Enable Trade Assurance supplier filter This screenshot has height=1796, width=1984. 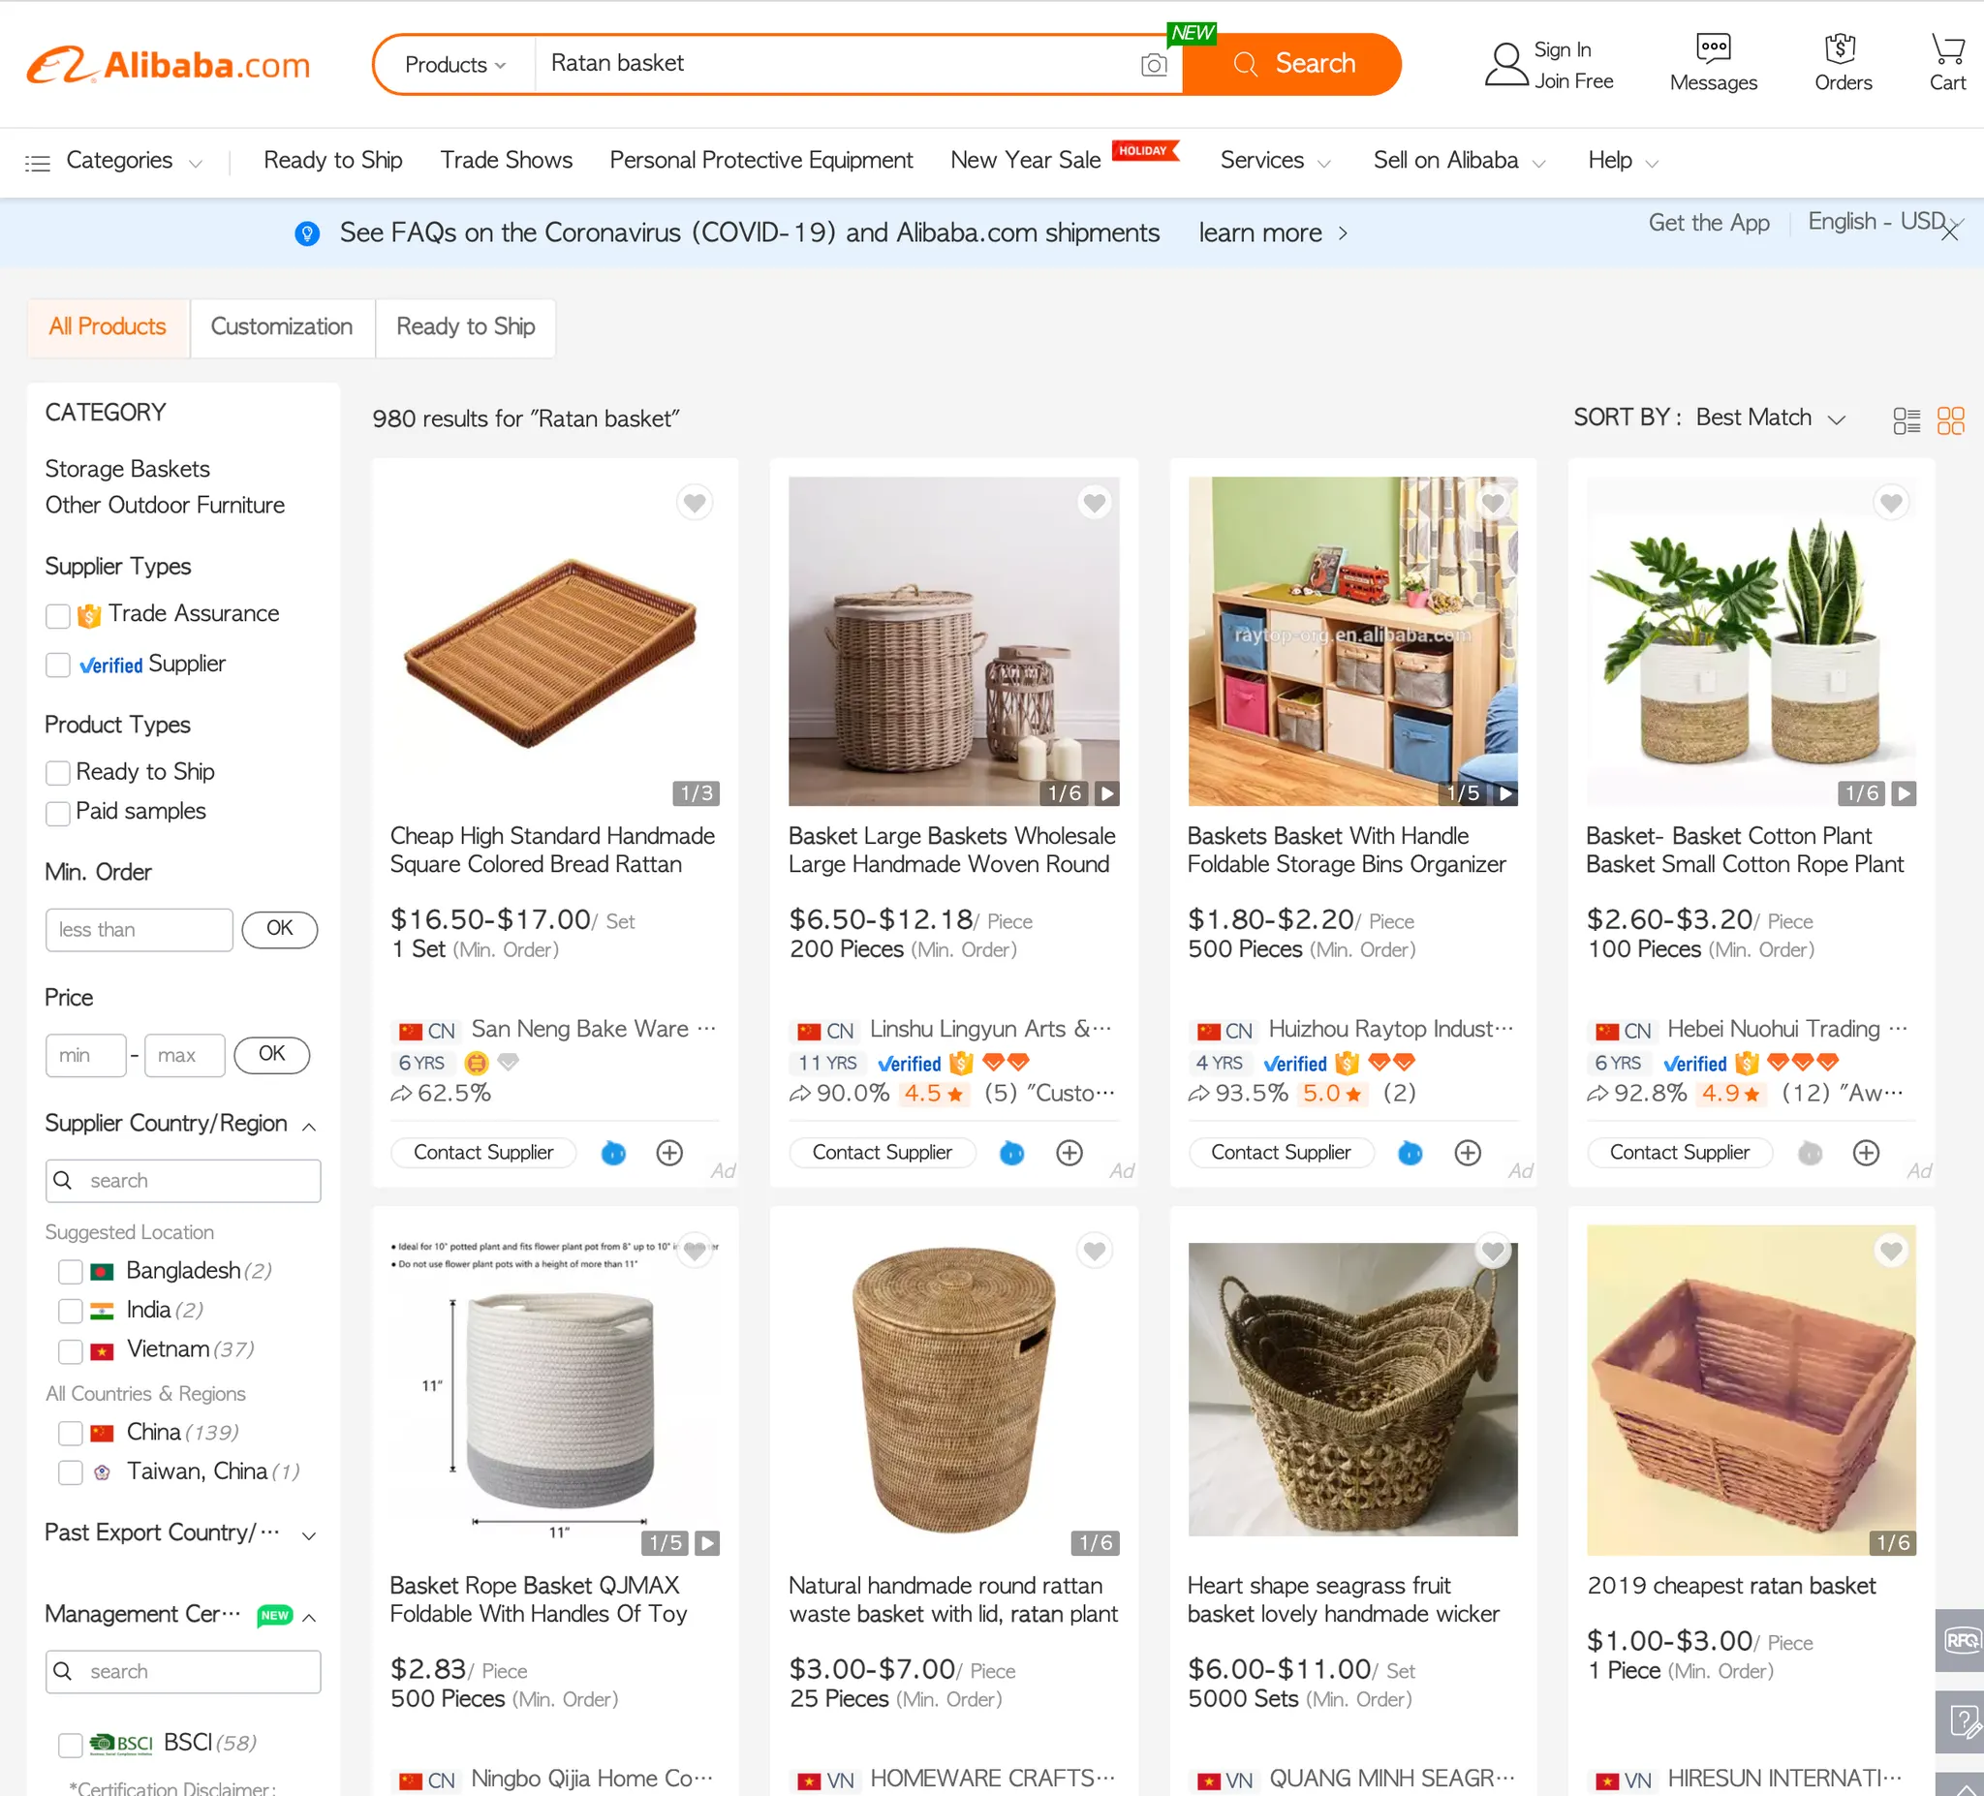(x=58, y=616)
